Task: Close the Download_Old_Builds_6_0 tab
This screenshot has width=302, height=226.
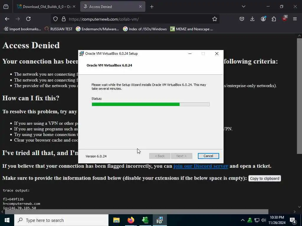Action: tap(74, 6)
